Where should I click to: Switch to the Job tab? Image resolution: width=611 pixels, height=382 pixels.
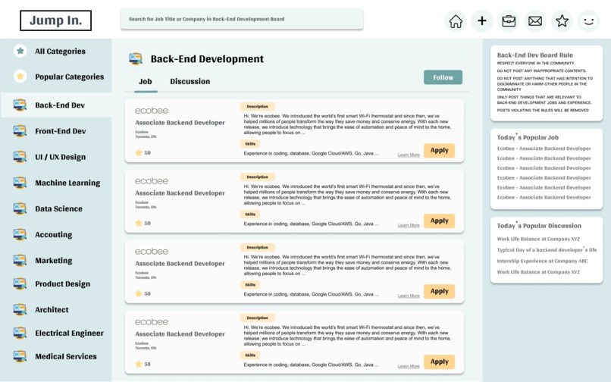pos(146,81)
